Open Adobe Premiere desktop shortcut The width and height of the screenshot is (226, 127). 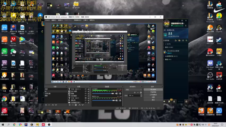(4, 65)
